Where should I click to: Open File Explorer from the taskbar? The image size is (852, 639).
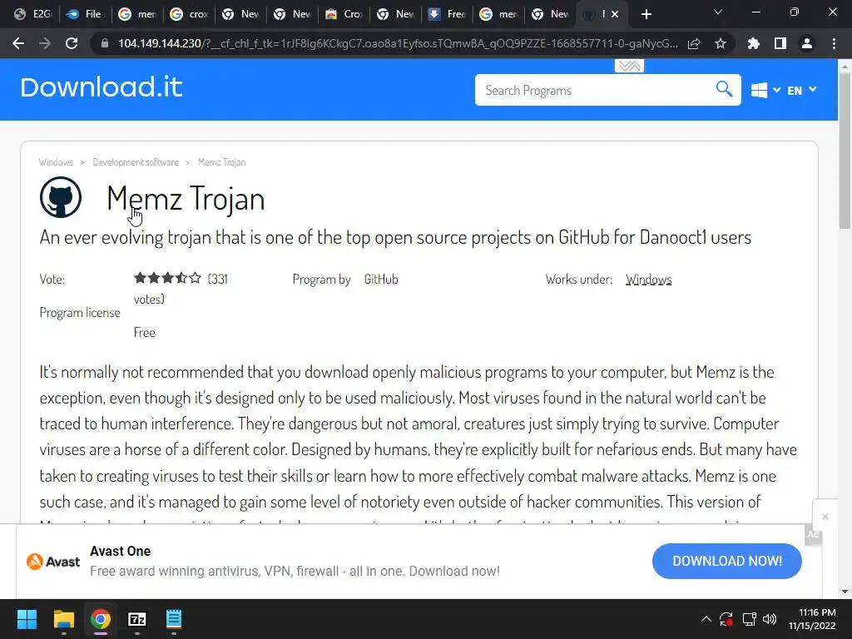[63, 619]
